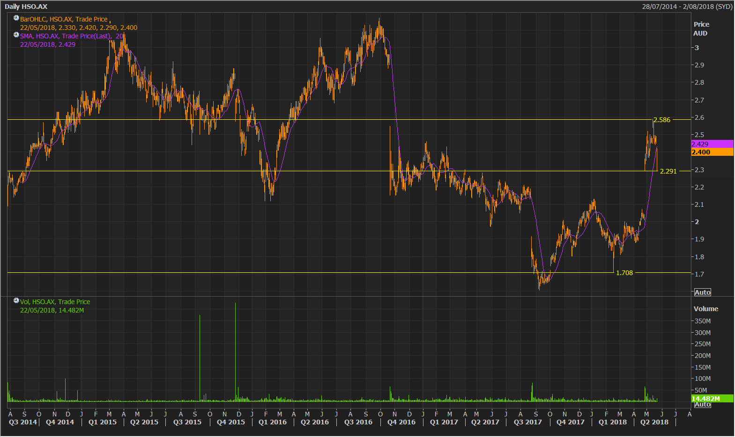This screenshot has height=437, width=735.
Task: Click the Q1 2017 quarter label
Action: (x=444, y=422)
